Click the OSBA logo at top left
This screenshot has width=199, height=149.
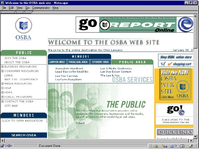(23, 29)
